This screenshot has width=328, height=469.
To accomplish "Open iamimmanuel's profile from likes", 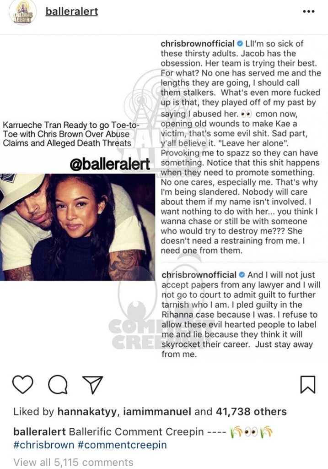I will [x=157, y=412].
